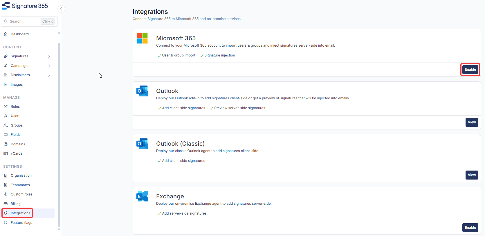Click the Exchange card heading
This screenshot has height=236, width=485.
[x=170, y=196]
